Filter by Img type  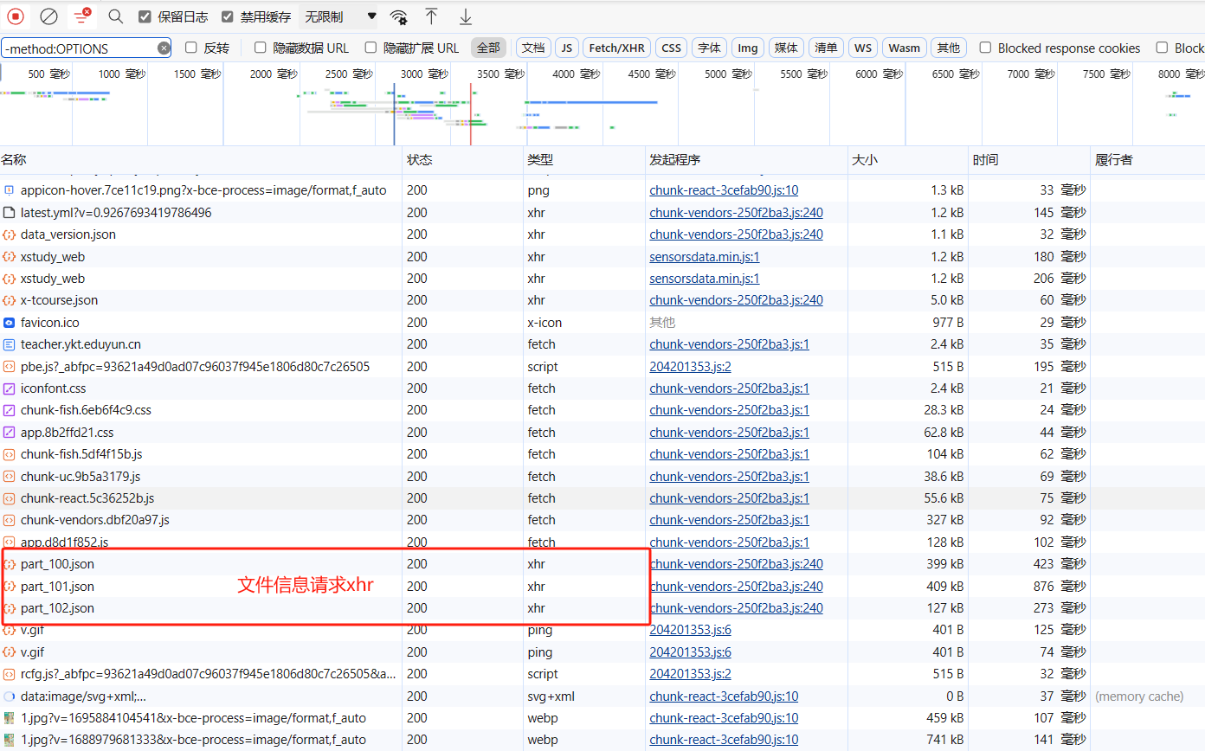point(748,48)
